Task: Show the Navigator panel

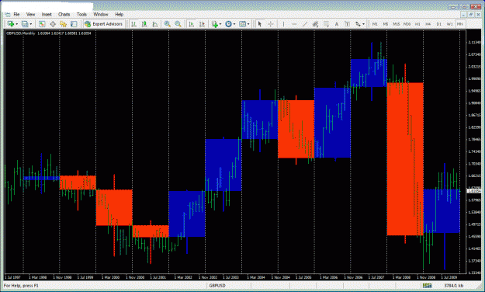Action: pos(63,24)
